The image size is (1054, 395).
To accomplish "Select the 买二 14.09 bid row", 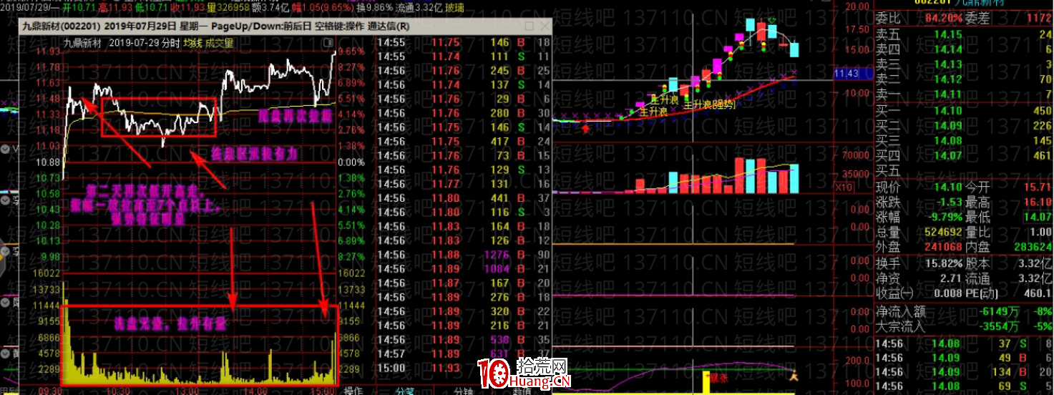I will pos(964,126).
